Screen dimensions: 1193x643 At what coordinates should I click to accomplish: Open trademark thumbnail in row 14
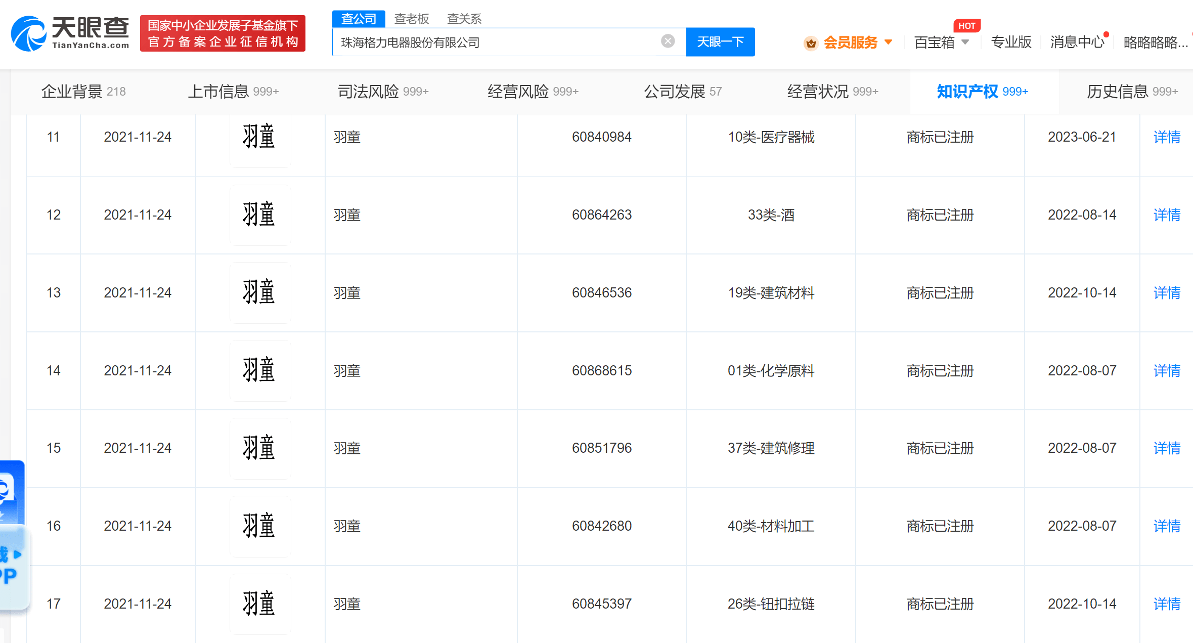(260, 370)
